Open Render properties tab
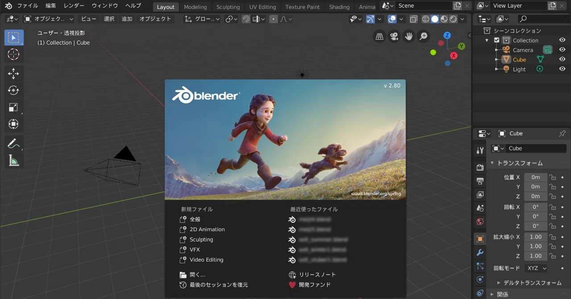This screenshot has width=571, height=299. coord(480,167)
